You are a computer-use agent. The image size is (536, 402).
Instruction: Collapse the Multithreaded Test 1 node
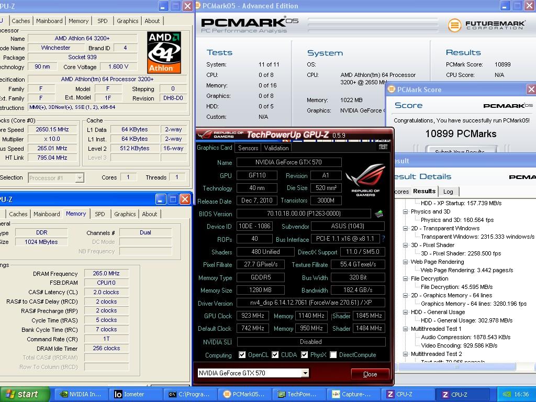406,329
